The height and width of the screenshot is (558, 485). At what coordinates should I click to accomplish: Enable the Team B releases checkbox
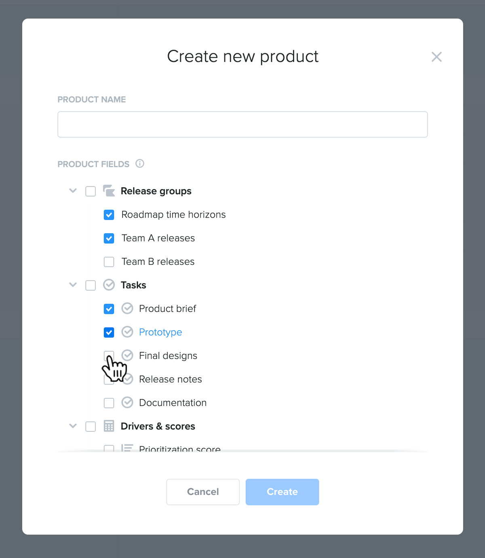(109, 262)
